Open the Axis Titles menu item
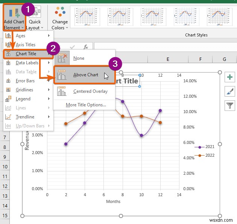This screenshot has height=224, width=237. point(28,45)
